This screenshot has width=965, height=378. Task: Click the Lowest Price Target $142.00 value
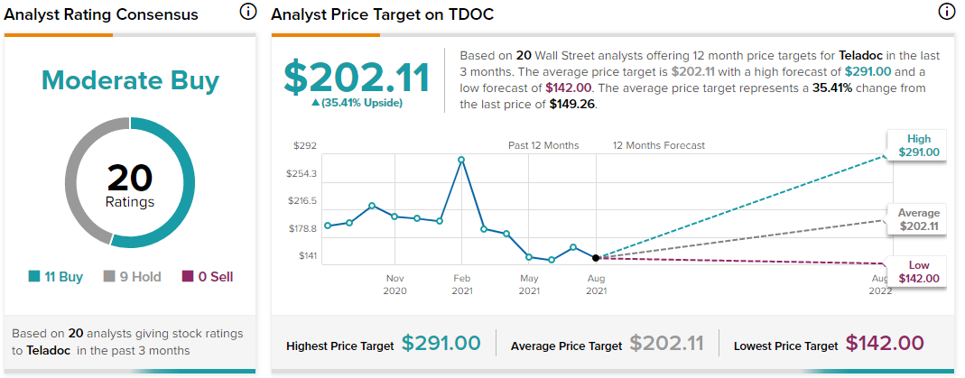[x=885, y=344]
